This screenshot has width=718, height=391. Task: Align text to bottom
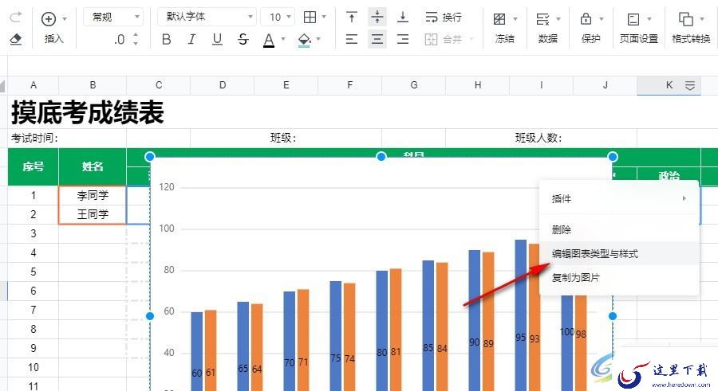403,18
